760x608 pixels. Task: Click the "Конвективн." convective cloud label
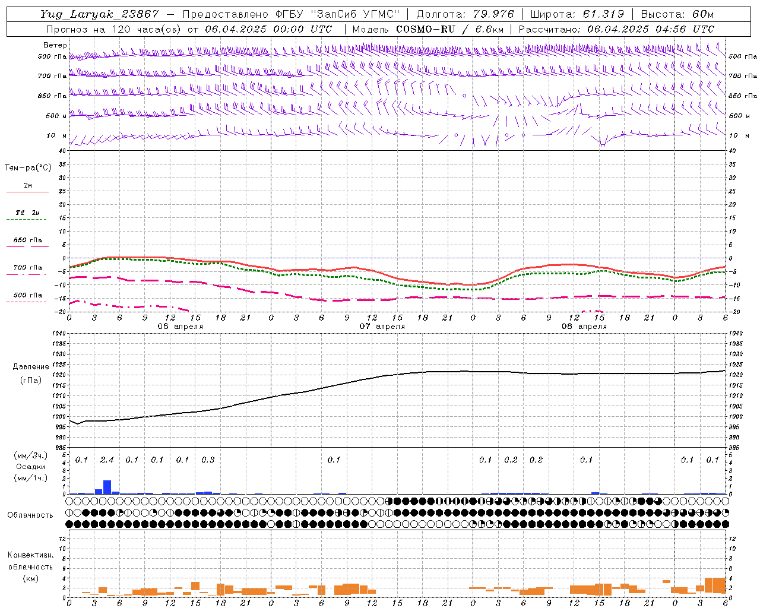point(31,555)
